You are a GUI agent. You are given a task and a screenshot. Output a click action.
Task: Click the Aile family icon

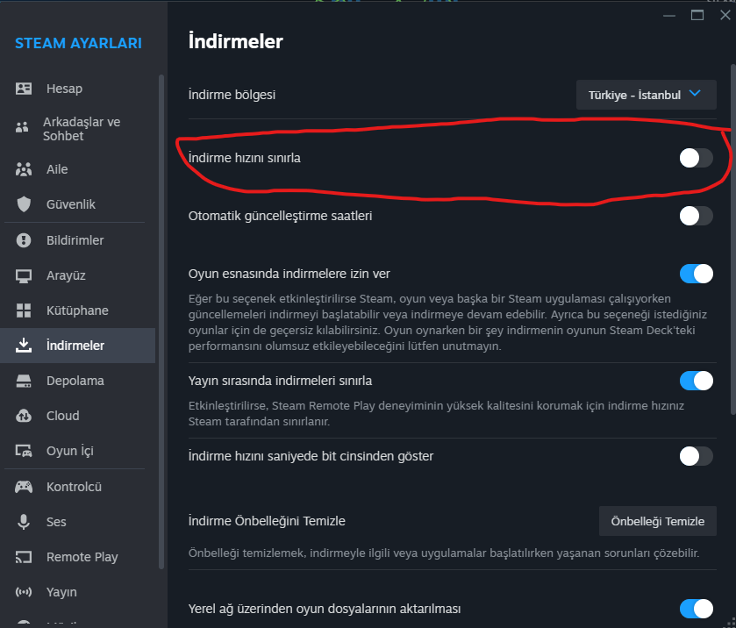point(24,169)
